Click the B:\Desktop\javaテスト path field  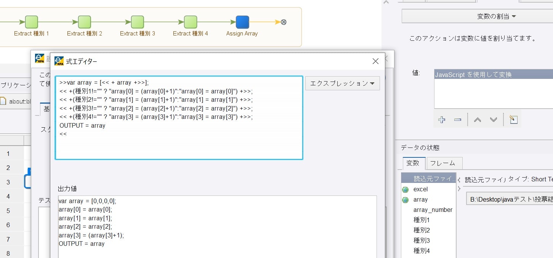pyautogui.click(x=510, y=199)
